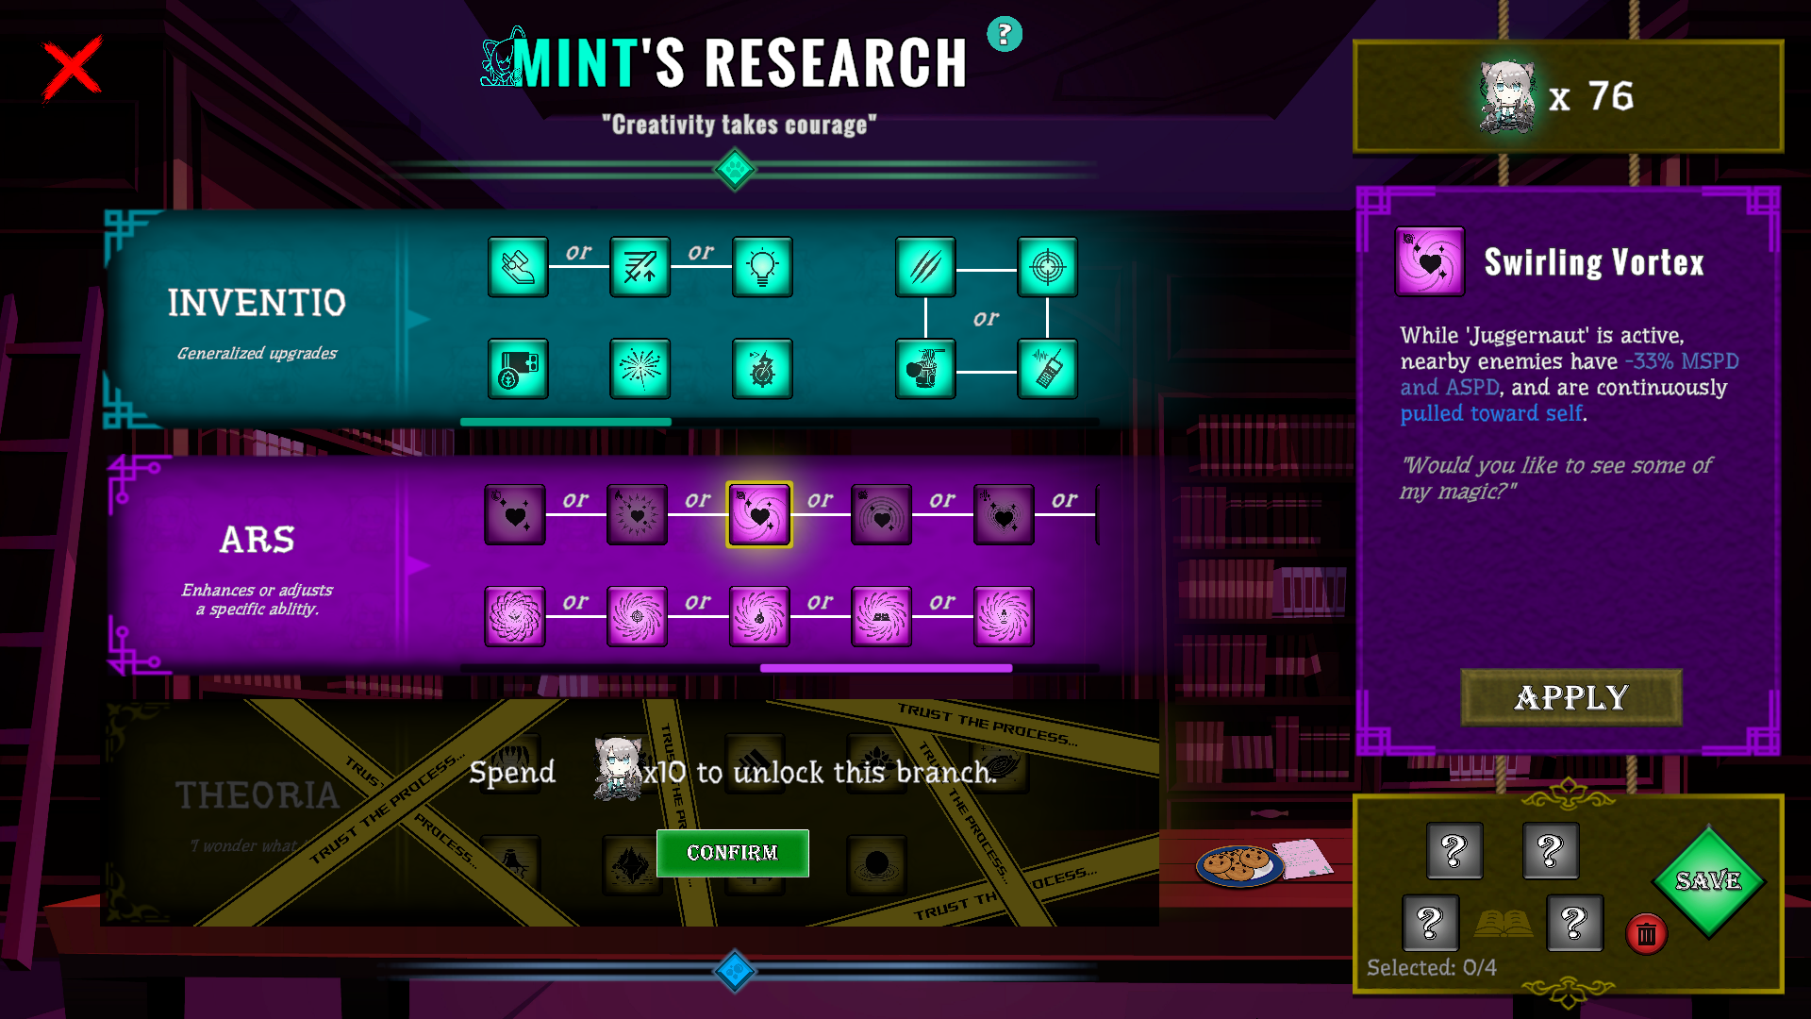This screenshot has width=1811, height=1019.
Task: Select the walkie-talkie radio upgrade icon
Action: (x=1047, y=369)
